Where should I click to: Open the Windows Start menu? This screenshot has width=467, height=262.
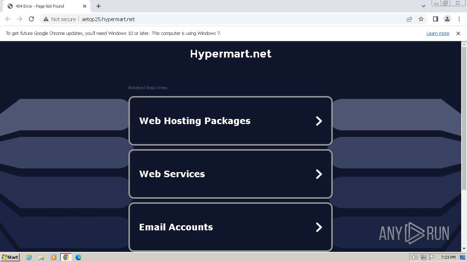click(x=10, y=257)
